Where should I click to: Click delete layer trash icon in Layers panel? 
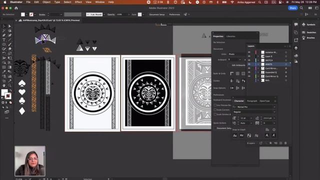tap(285, 143)
